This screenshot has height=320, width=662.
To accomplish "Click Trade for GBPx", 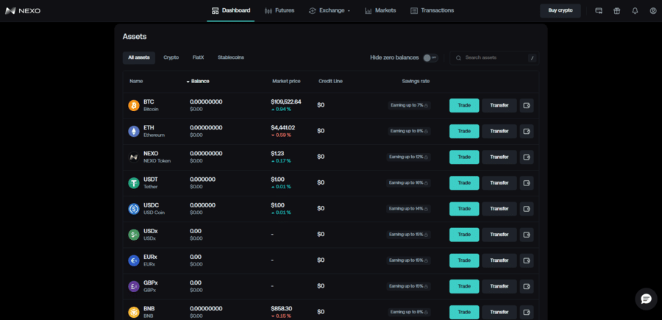I will point(464,286).
